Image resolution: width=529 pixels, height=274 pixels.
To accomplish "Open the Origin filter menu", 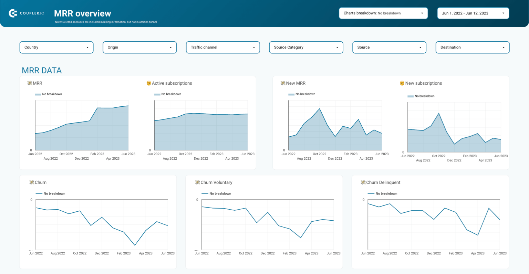I will [139, 47].
